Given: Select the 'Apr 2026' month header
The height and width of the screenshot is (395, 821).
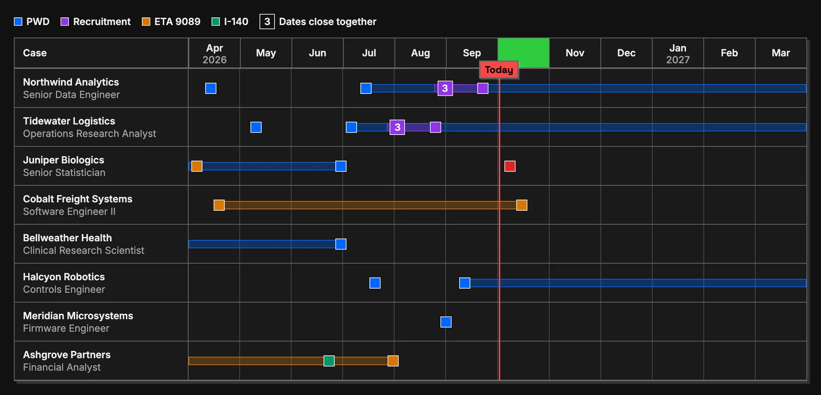Looking at the screenshot, I should tap(214, 53).
